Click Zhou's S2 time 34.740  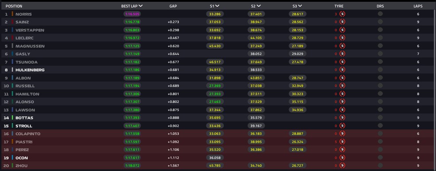[x=257, y=166]
